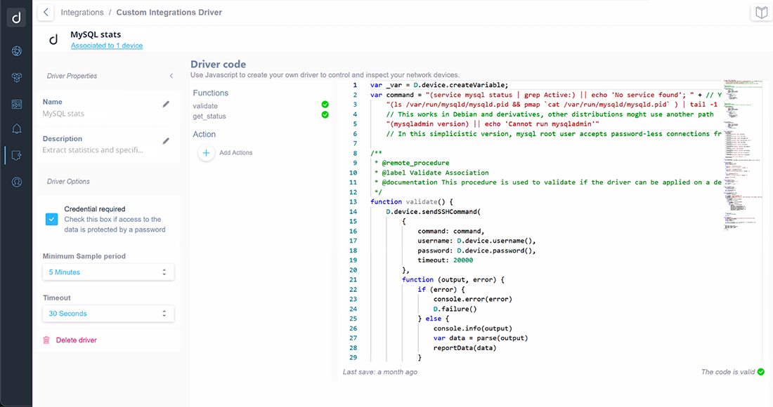This screenshot has width=773, height=407.
Task: Click the plus Add Actions icon
Action: 206,153
